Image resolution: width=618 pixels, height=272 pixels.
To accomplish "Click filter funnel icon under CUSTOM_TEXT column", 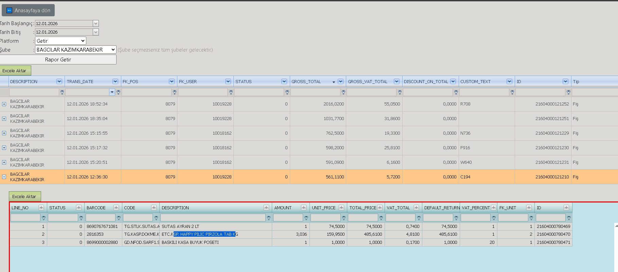I will [x=512, y=92].
